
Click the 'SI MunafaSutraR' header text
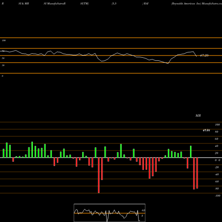pyautogui.click(x=55, y=4)
